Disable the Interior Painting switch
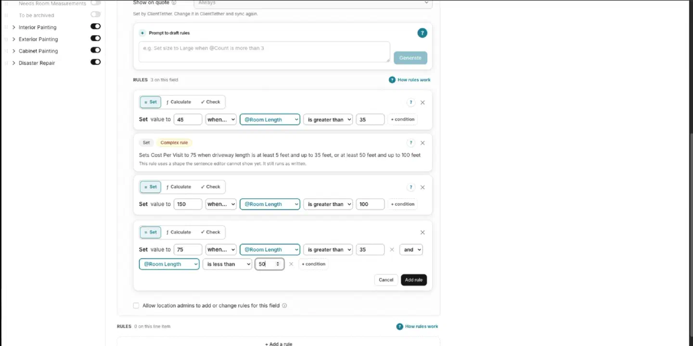 96,26
